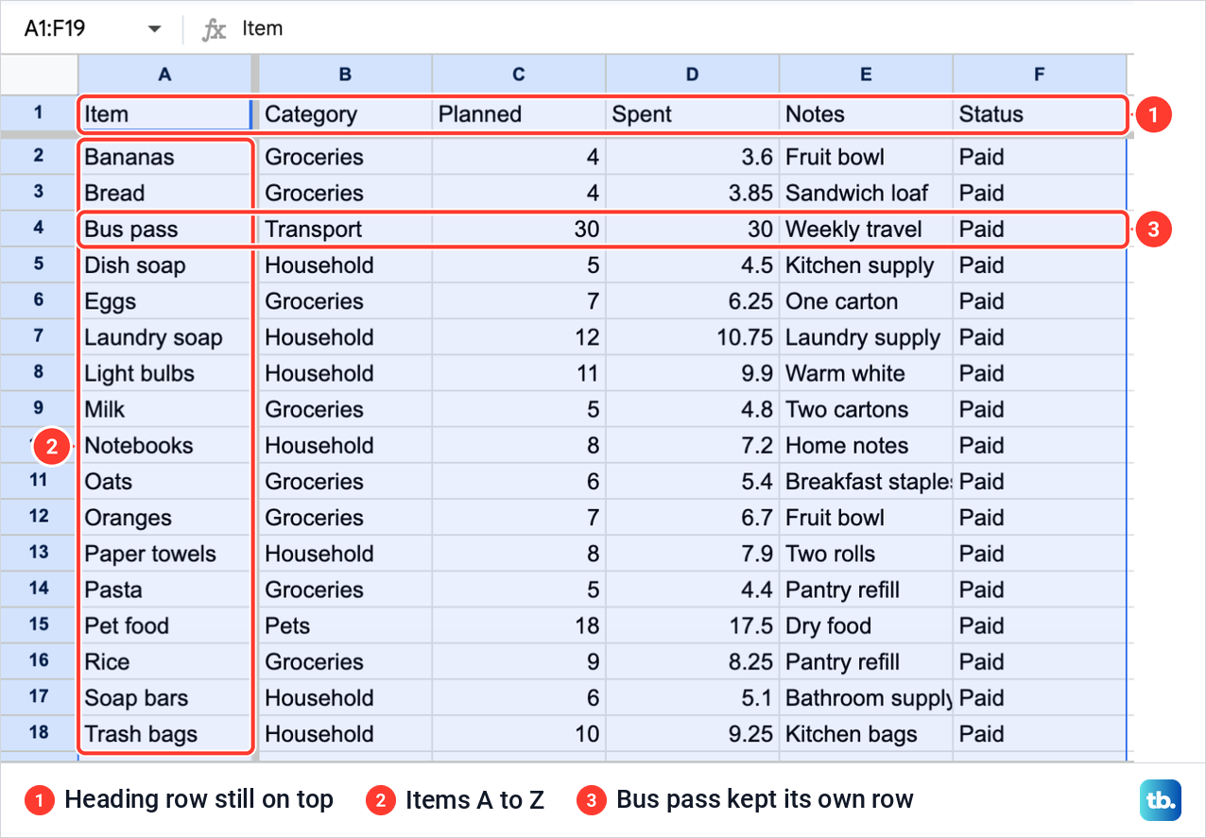Click the Home notes cell
The width and height of the screenshot is (1206, 838).
(x=866, y=445)
